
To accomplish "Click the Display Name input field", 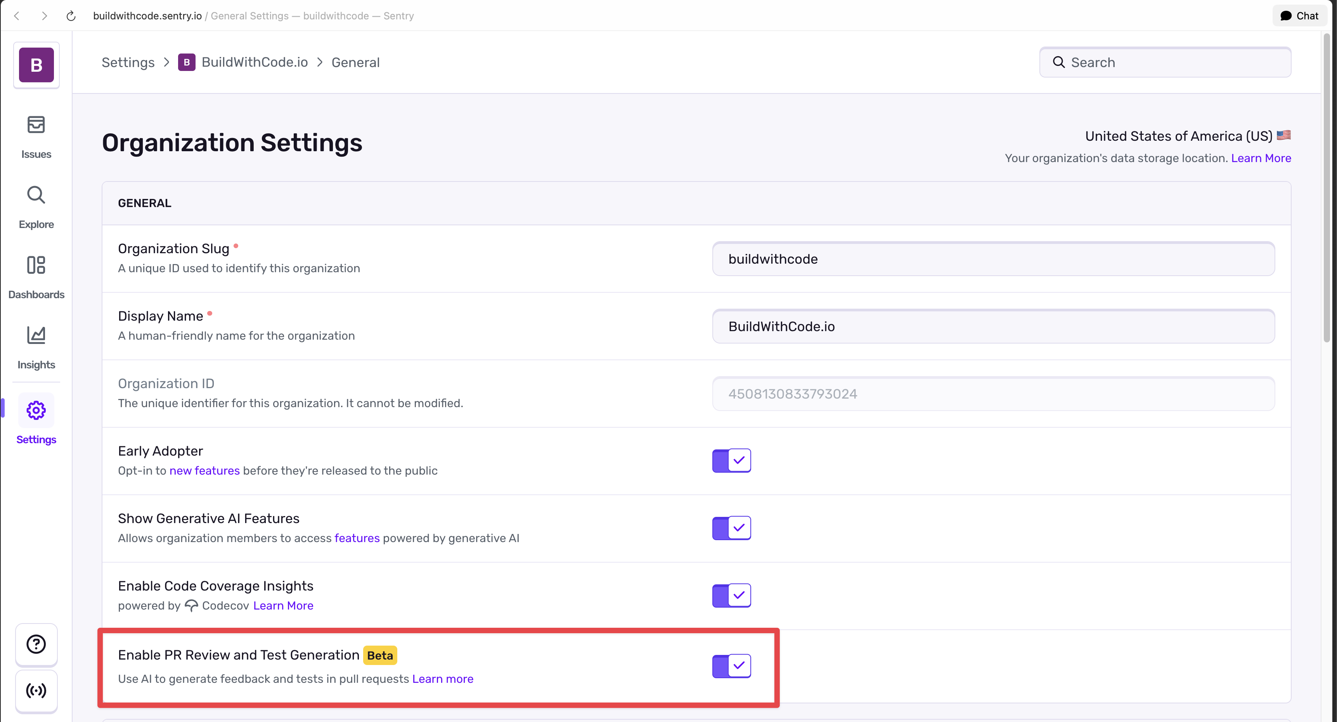I will pos(993,326).
